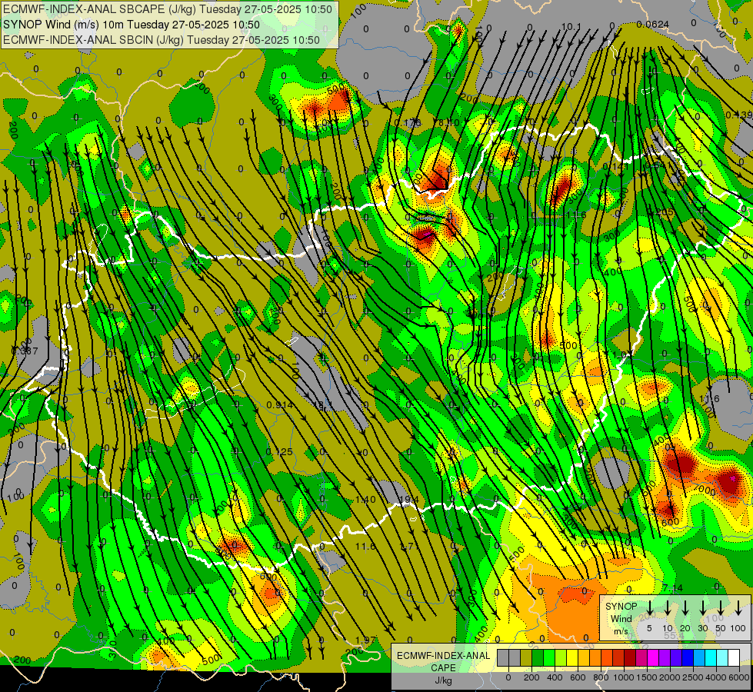This screenshot has height=692, width=753.
Task: Click the J/kg unit label
Action: pos(443,680)
